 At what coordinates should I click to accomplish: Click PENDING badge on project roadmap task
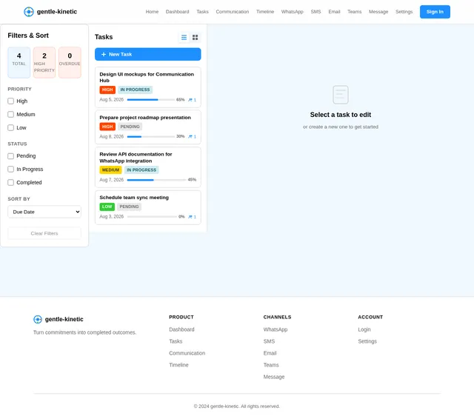pos(130,127)
